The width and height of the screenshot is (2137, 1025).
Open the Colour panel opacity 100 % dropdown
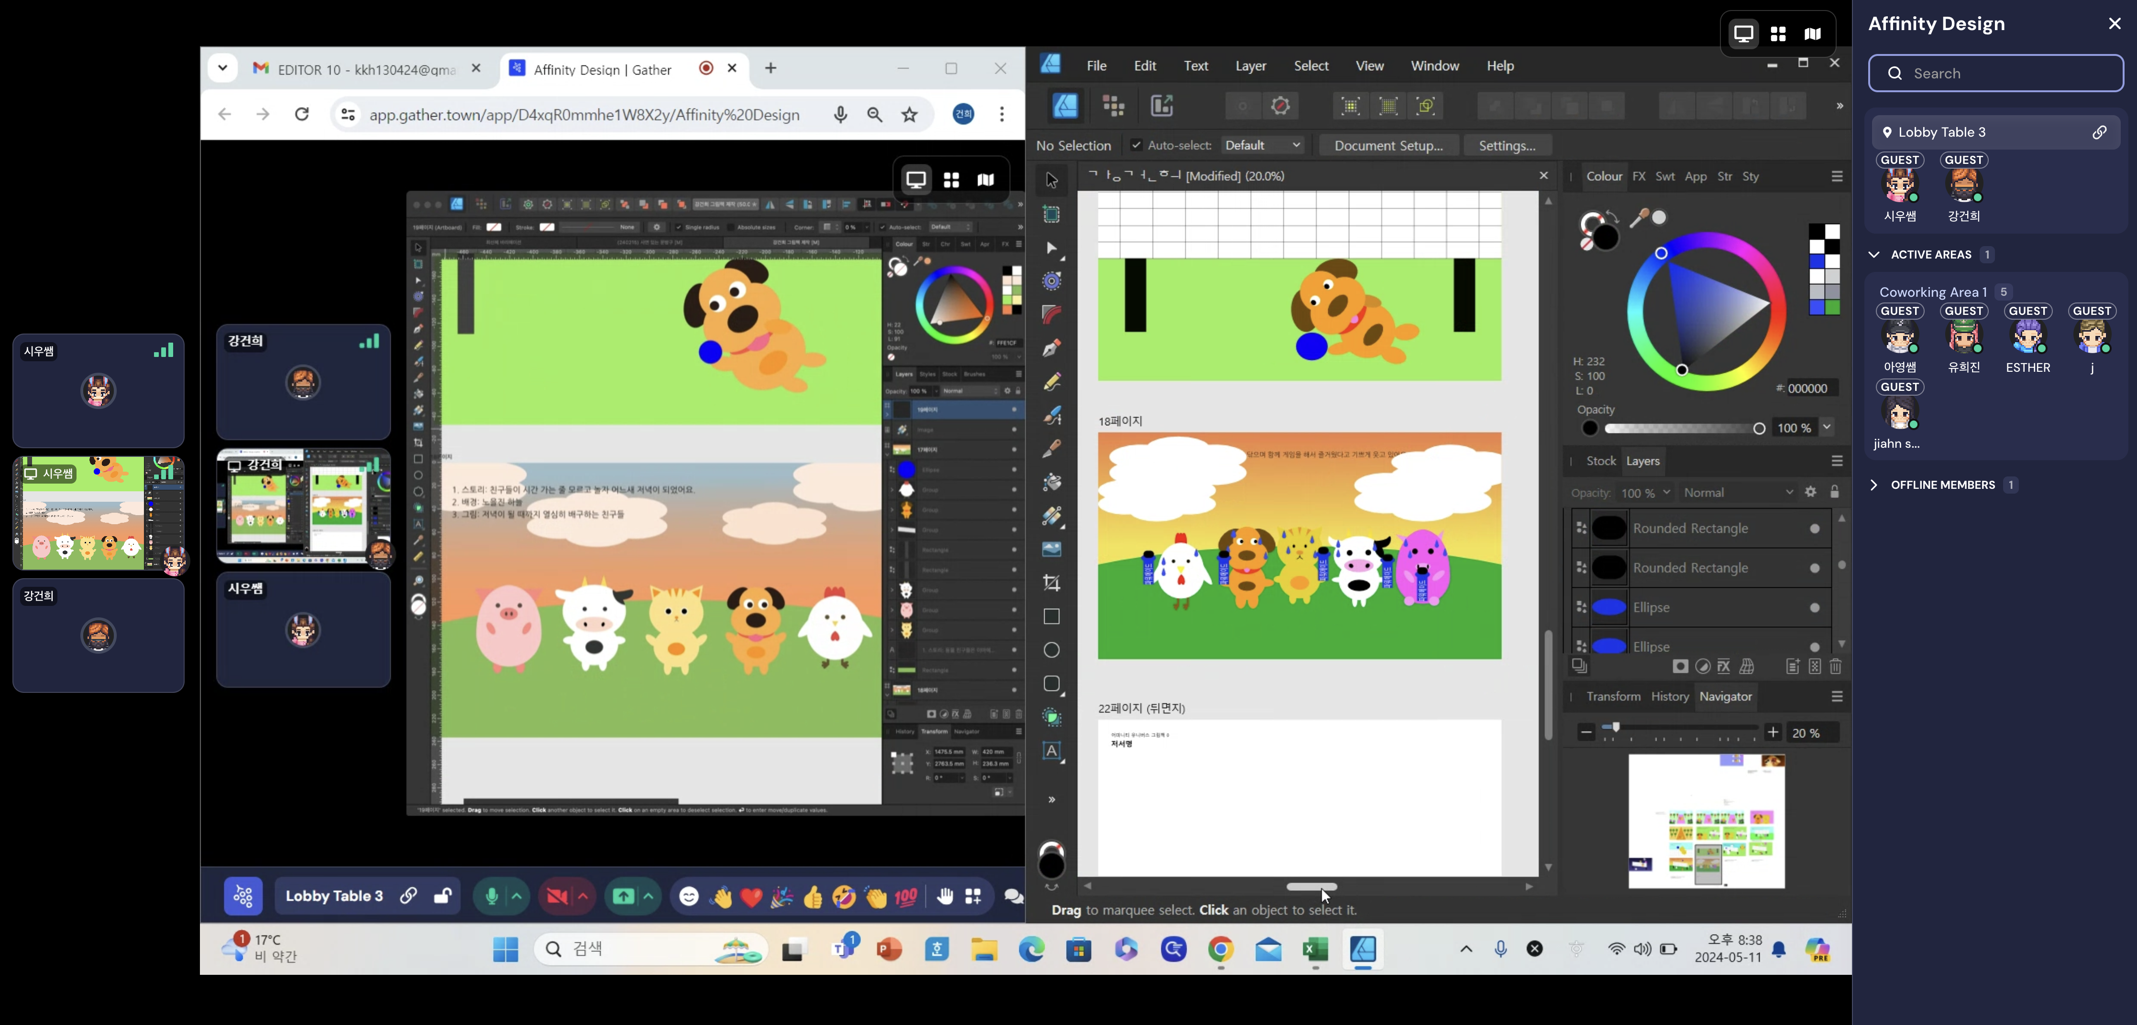pos(1827,428)
